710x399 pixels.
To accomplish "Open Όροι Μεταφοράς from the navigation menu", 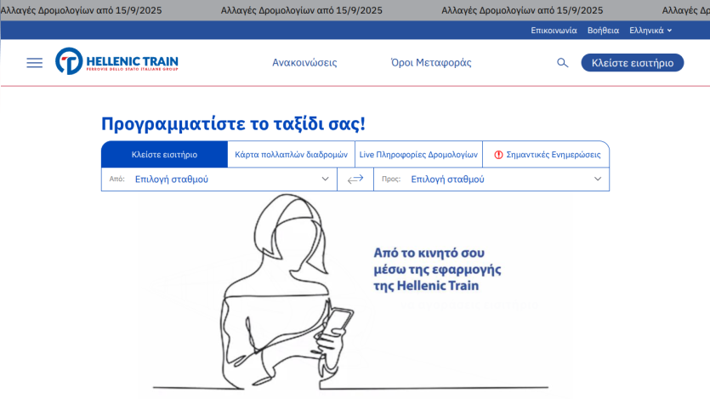I will 431,62.
